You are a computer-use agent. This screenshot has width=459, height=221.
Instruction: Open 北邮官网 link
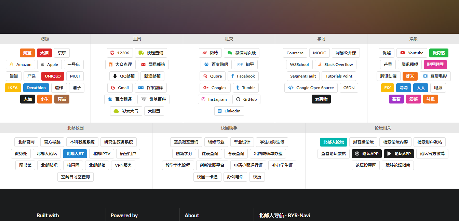coord(26,142)
